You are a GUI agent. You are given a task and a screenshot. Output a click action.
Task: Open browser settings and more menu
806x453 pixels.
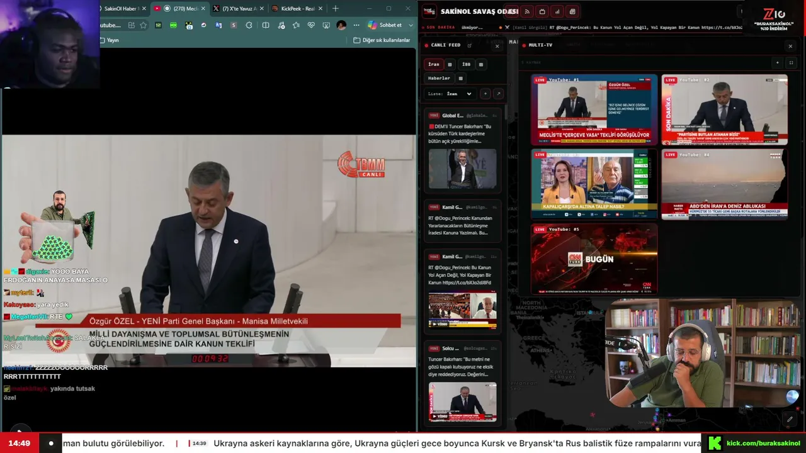pyautogui.click(x=356, y=25)
